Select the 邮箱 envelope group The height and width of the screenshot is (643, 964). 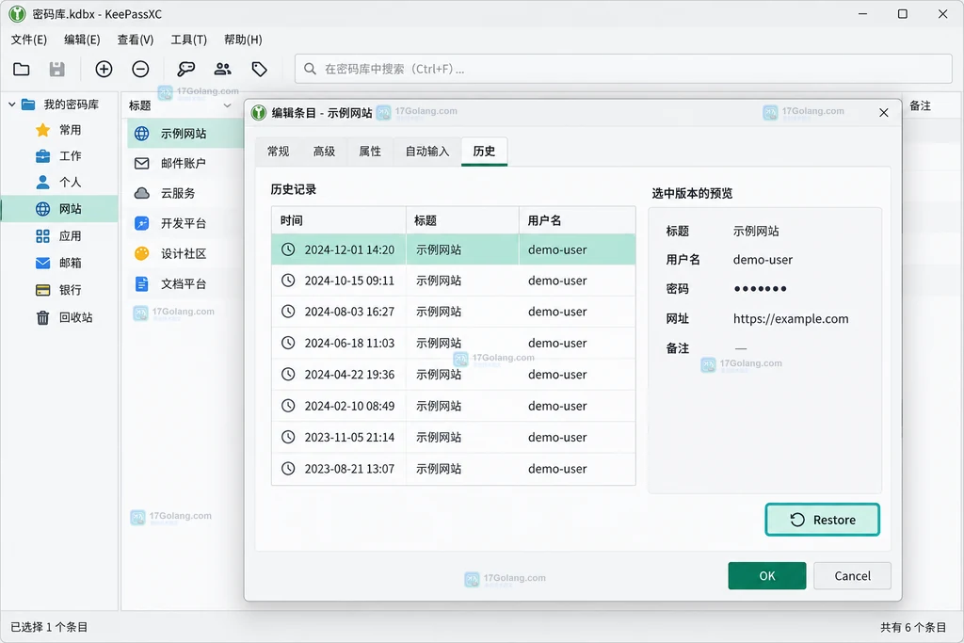pyautogui.click(x=59, y=263)
